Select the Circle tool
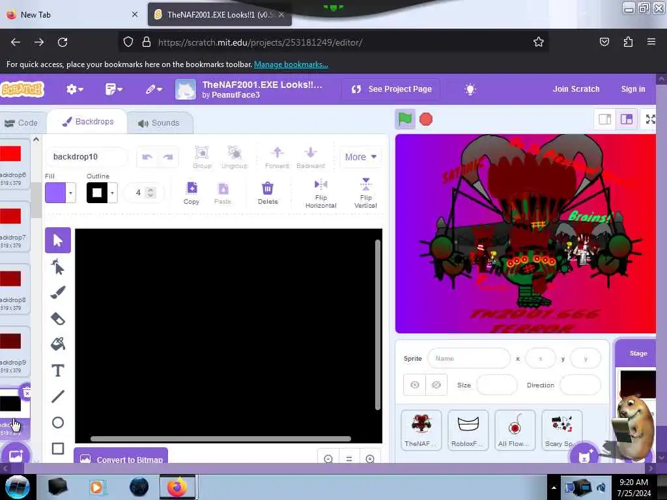 point(58,422)
